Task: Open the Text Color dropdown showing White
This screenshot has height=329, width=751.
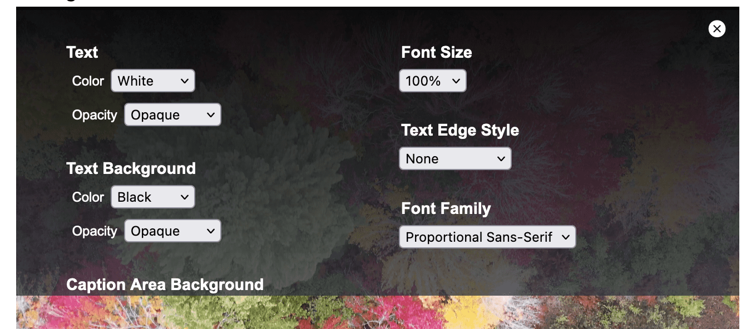Action: tap(153, 81)
